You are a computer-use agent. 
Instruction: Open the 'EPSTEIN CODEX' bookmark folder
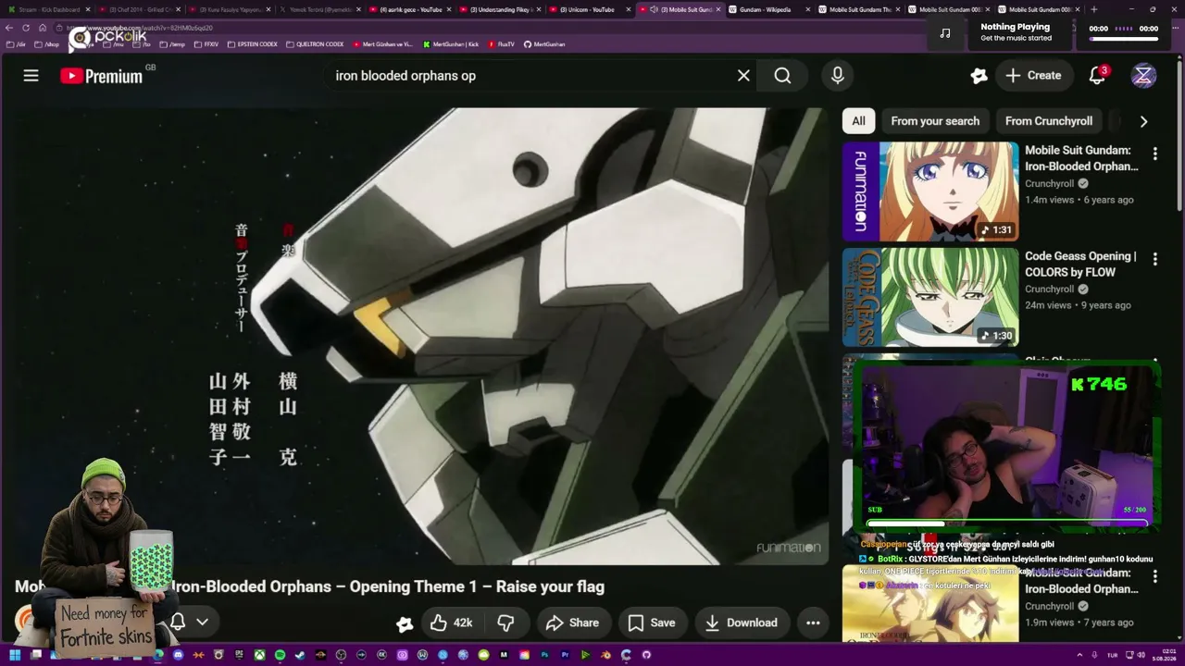click(x=252, y=44)
